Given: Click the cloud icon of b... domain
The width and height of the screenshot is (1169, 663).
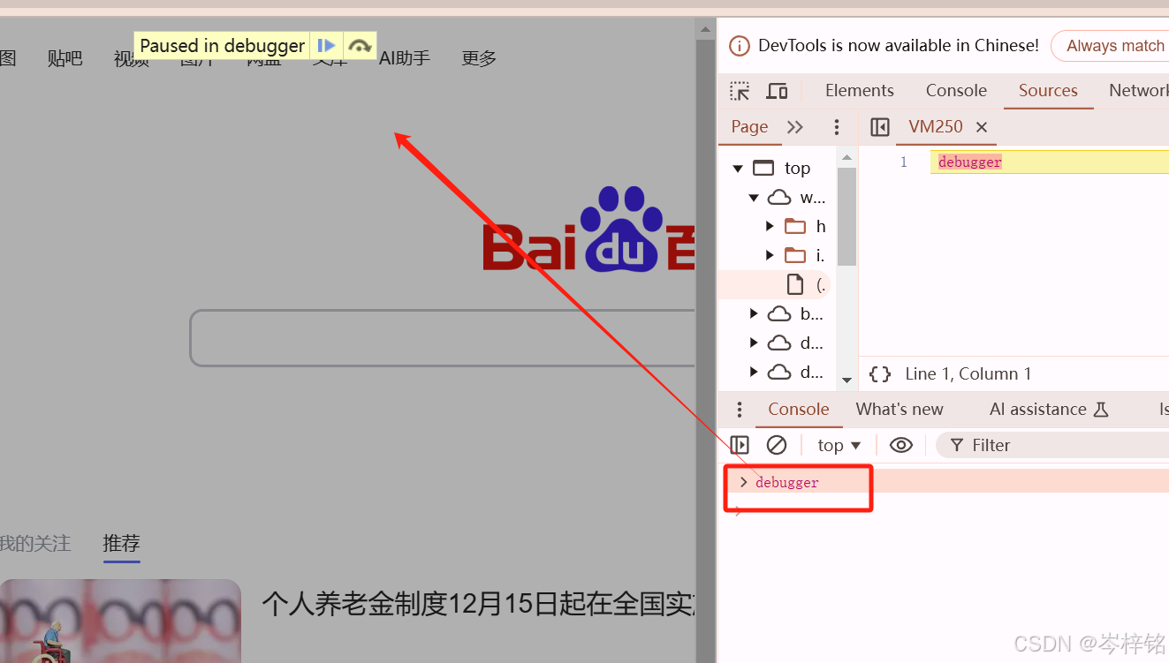Looking at the screenshot, I should click(778, 313).
